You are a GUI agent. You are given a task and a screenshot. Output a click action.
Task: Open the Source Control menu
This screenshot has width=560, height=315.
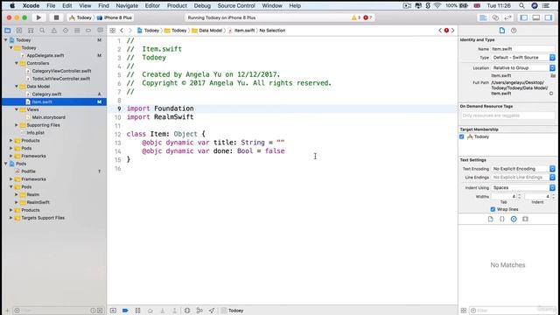pyautogui.click(x=236, y=6)
